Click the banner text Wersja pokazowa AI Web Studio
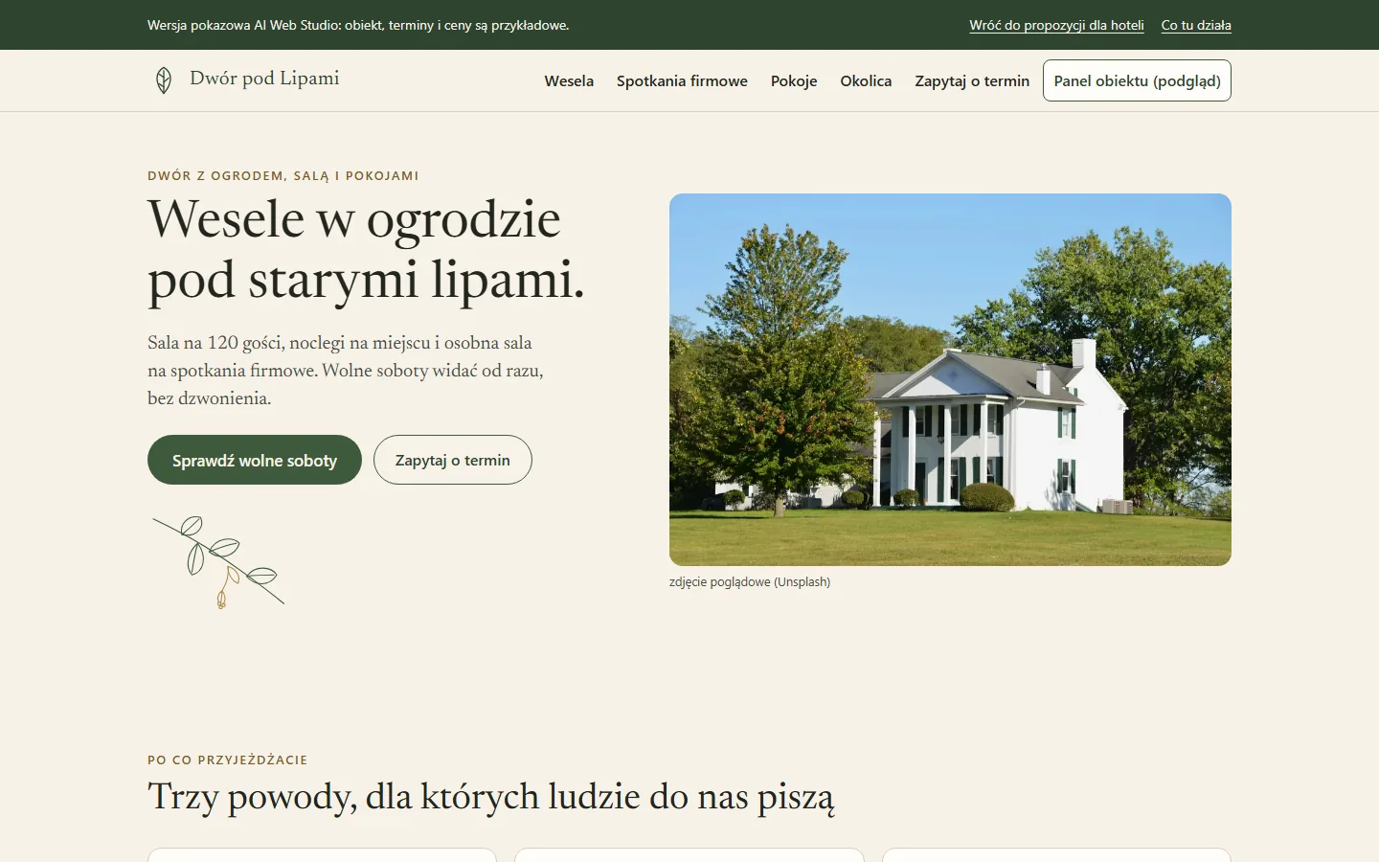The height and width of the screenshot is (862, 1379). [x=358, y=25]
